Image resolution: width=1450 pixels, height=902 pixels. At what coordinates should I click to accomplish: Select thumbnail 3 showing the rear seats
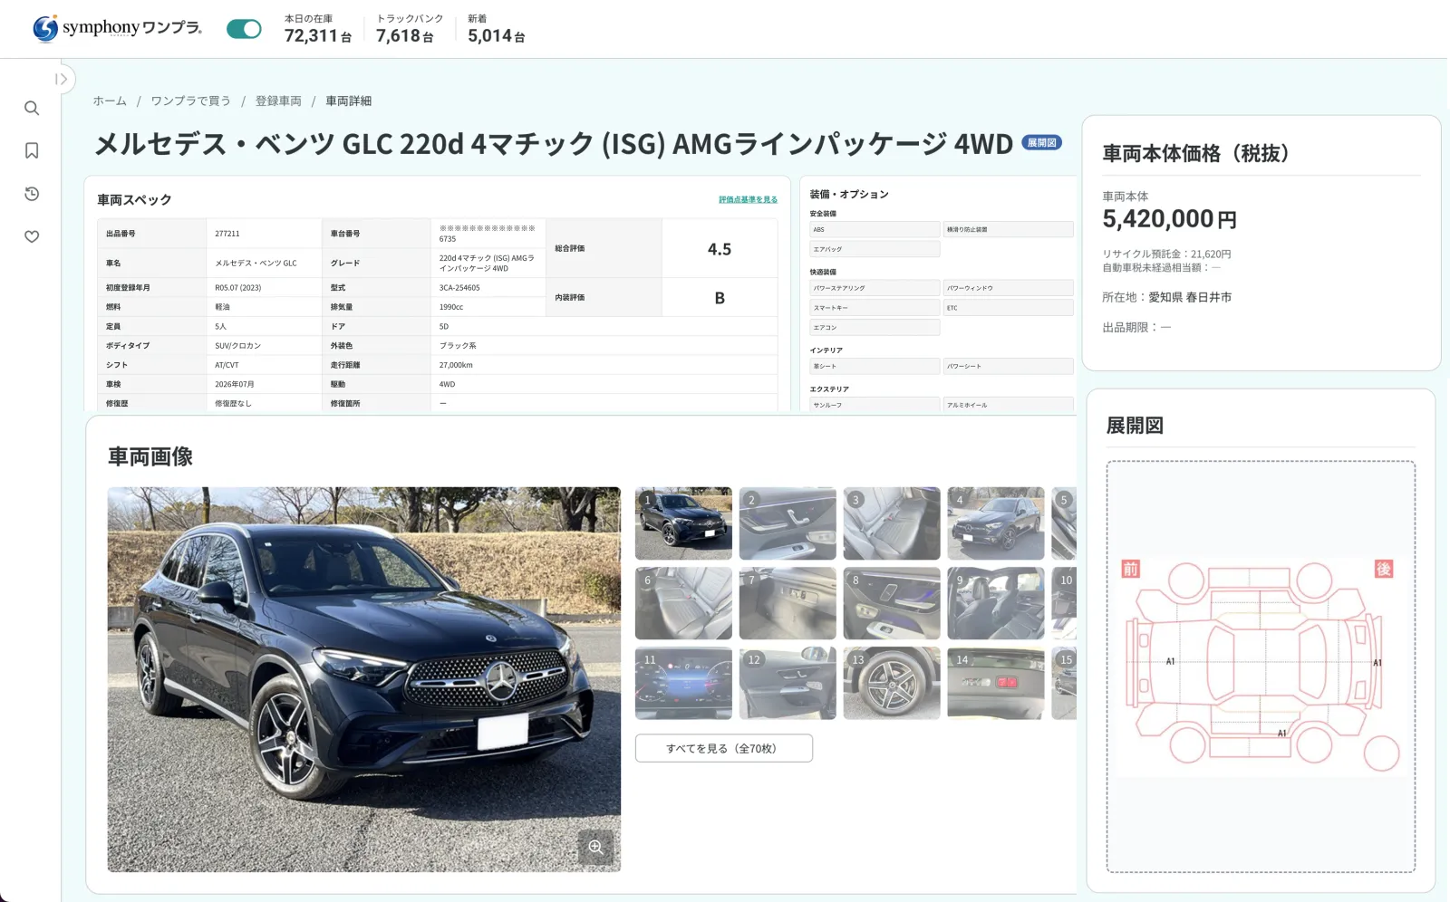click(x=892, y=523)
